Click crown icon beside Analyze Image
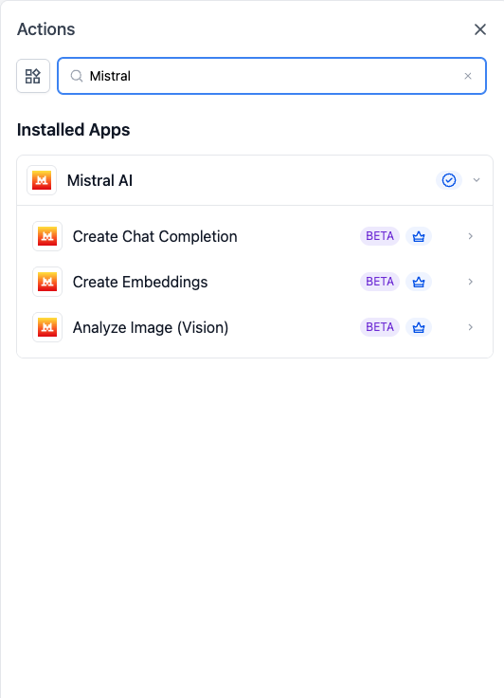Viewport: 504px width, 698px height. coord(419,327)
